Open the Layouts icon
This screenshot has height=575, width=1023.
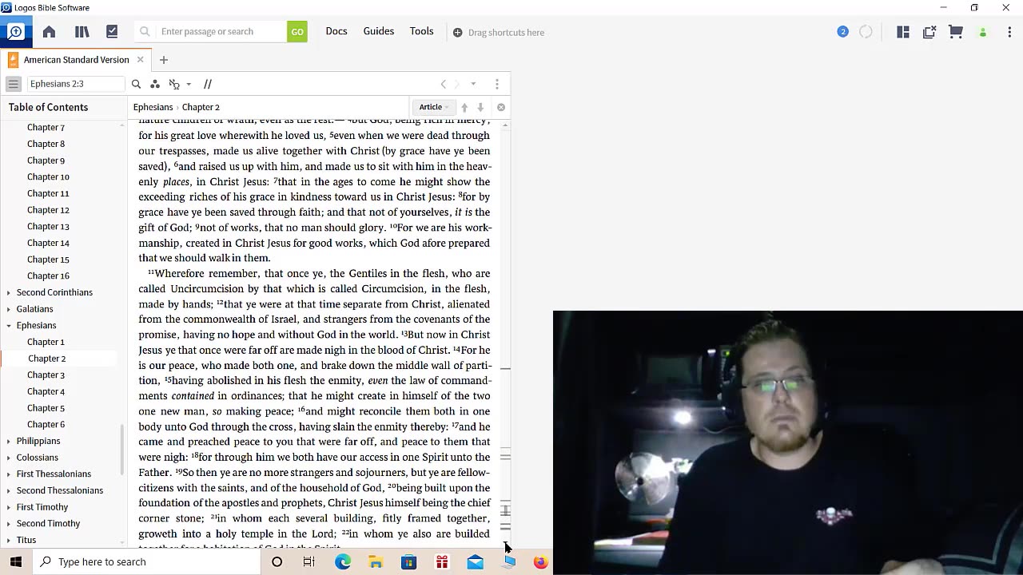click(x=903, y=32)
